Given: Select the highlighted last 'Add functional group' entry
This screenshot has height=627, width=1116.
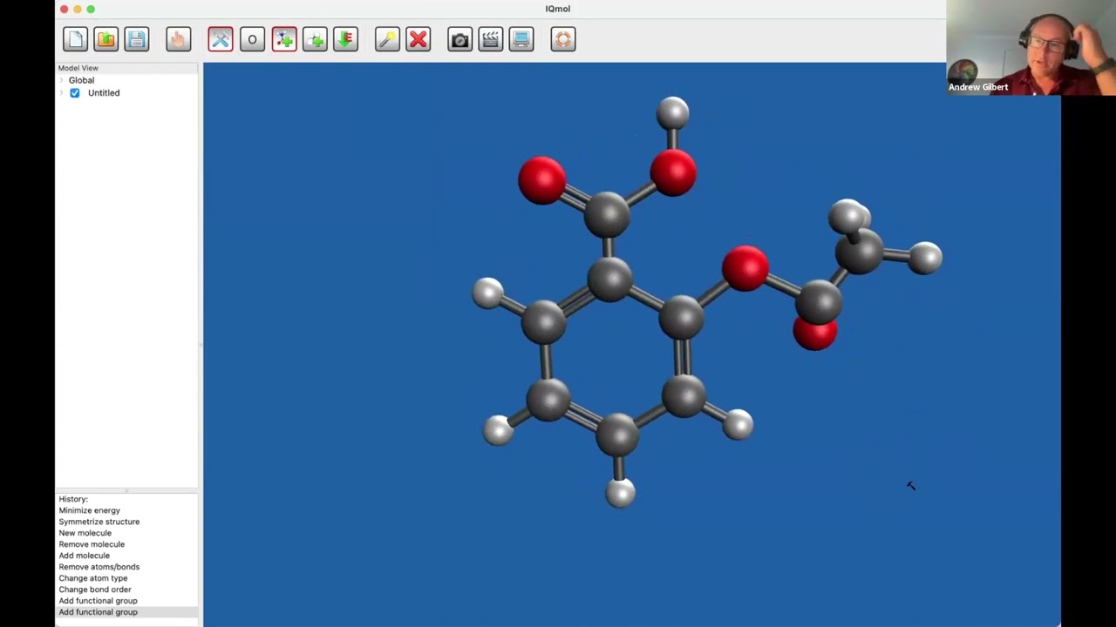Looking at the screenshot, I should click(126, 612).
